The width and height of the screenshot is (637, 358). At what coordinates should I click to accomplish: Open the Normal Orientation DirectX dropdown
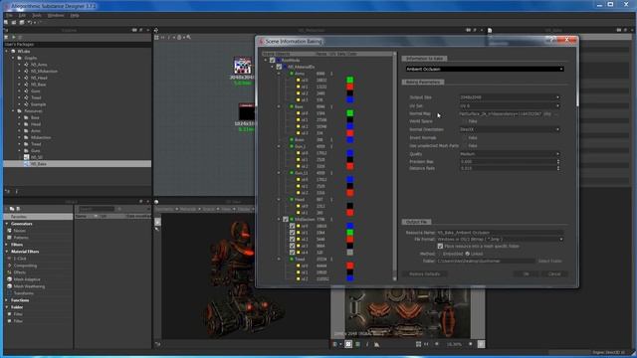[x=510, y=129]
